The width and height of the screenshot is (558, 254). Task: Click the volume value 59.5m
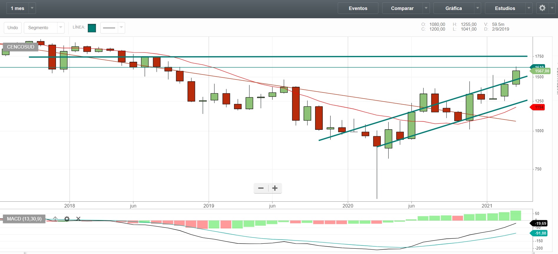[x=498, y=24]
